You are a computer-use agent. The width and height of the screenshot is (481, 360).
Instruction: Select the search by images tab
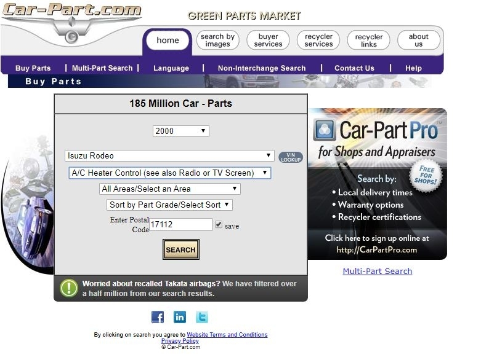[218, 40]
